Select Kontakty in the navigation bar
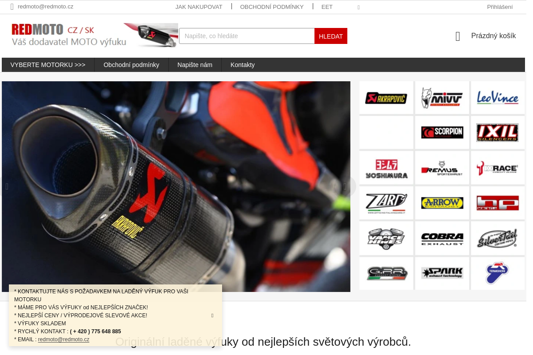The image size is (533, 355). [x=243, y=65]
